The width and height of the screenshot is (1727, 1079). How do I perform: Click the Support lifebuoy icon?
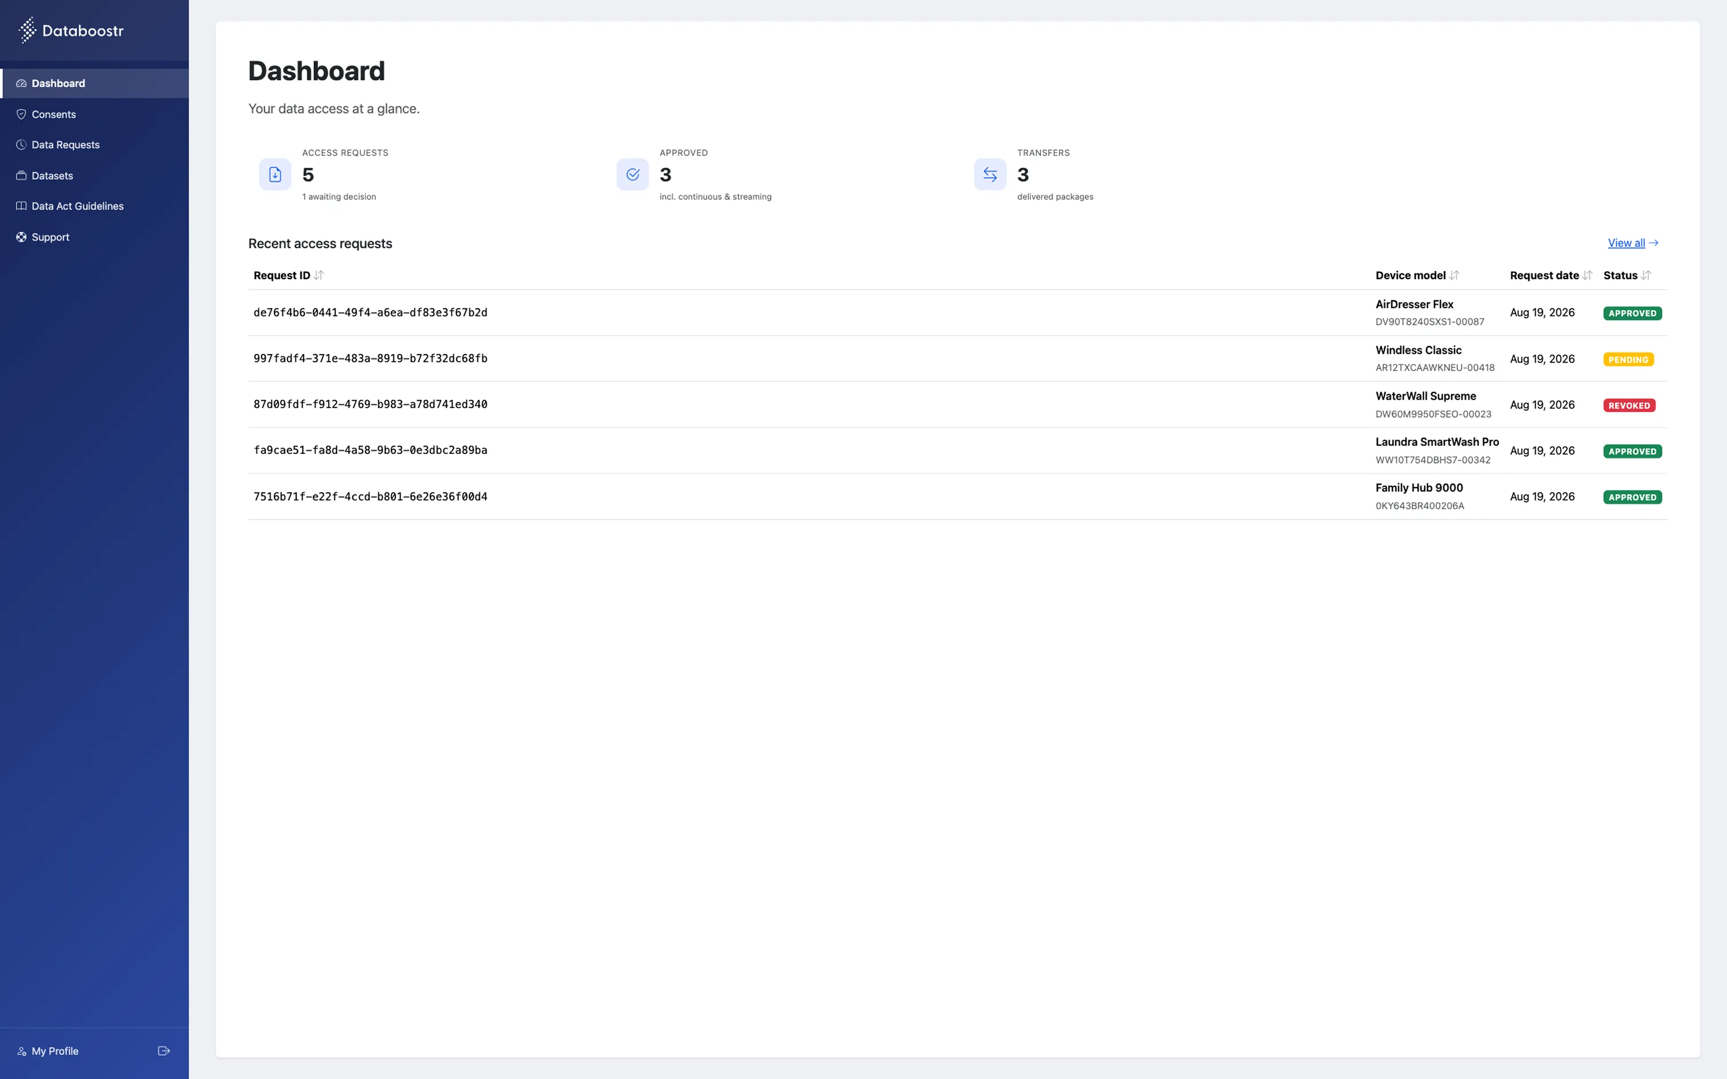(21, 237)
